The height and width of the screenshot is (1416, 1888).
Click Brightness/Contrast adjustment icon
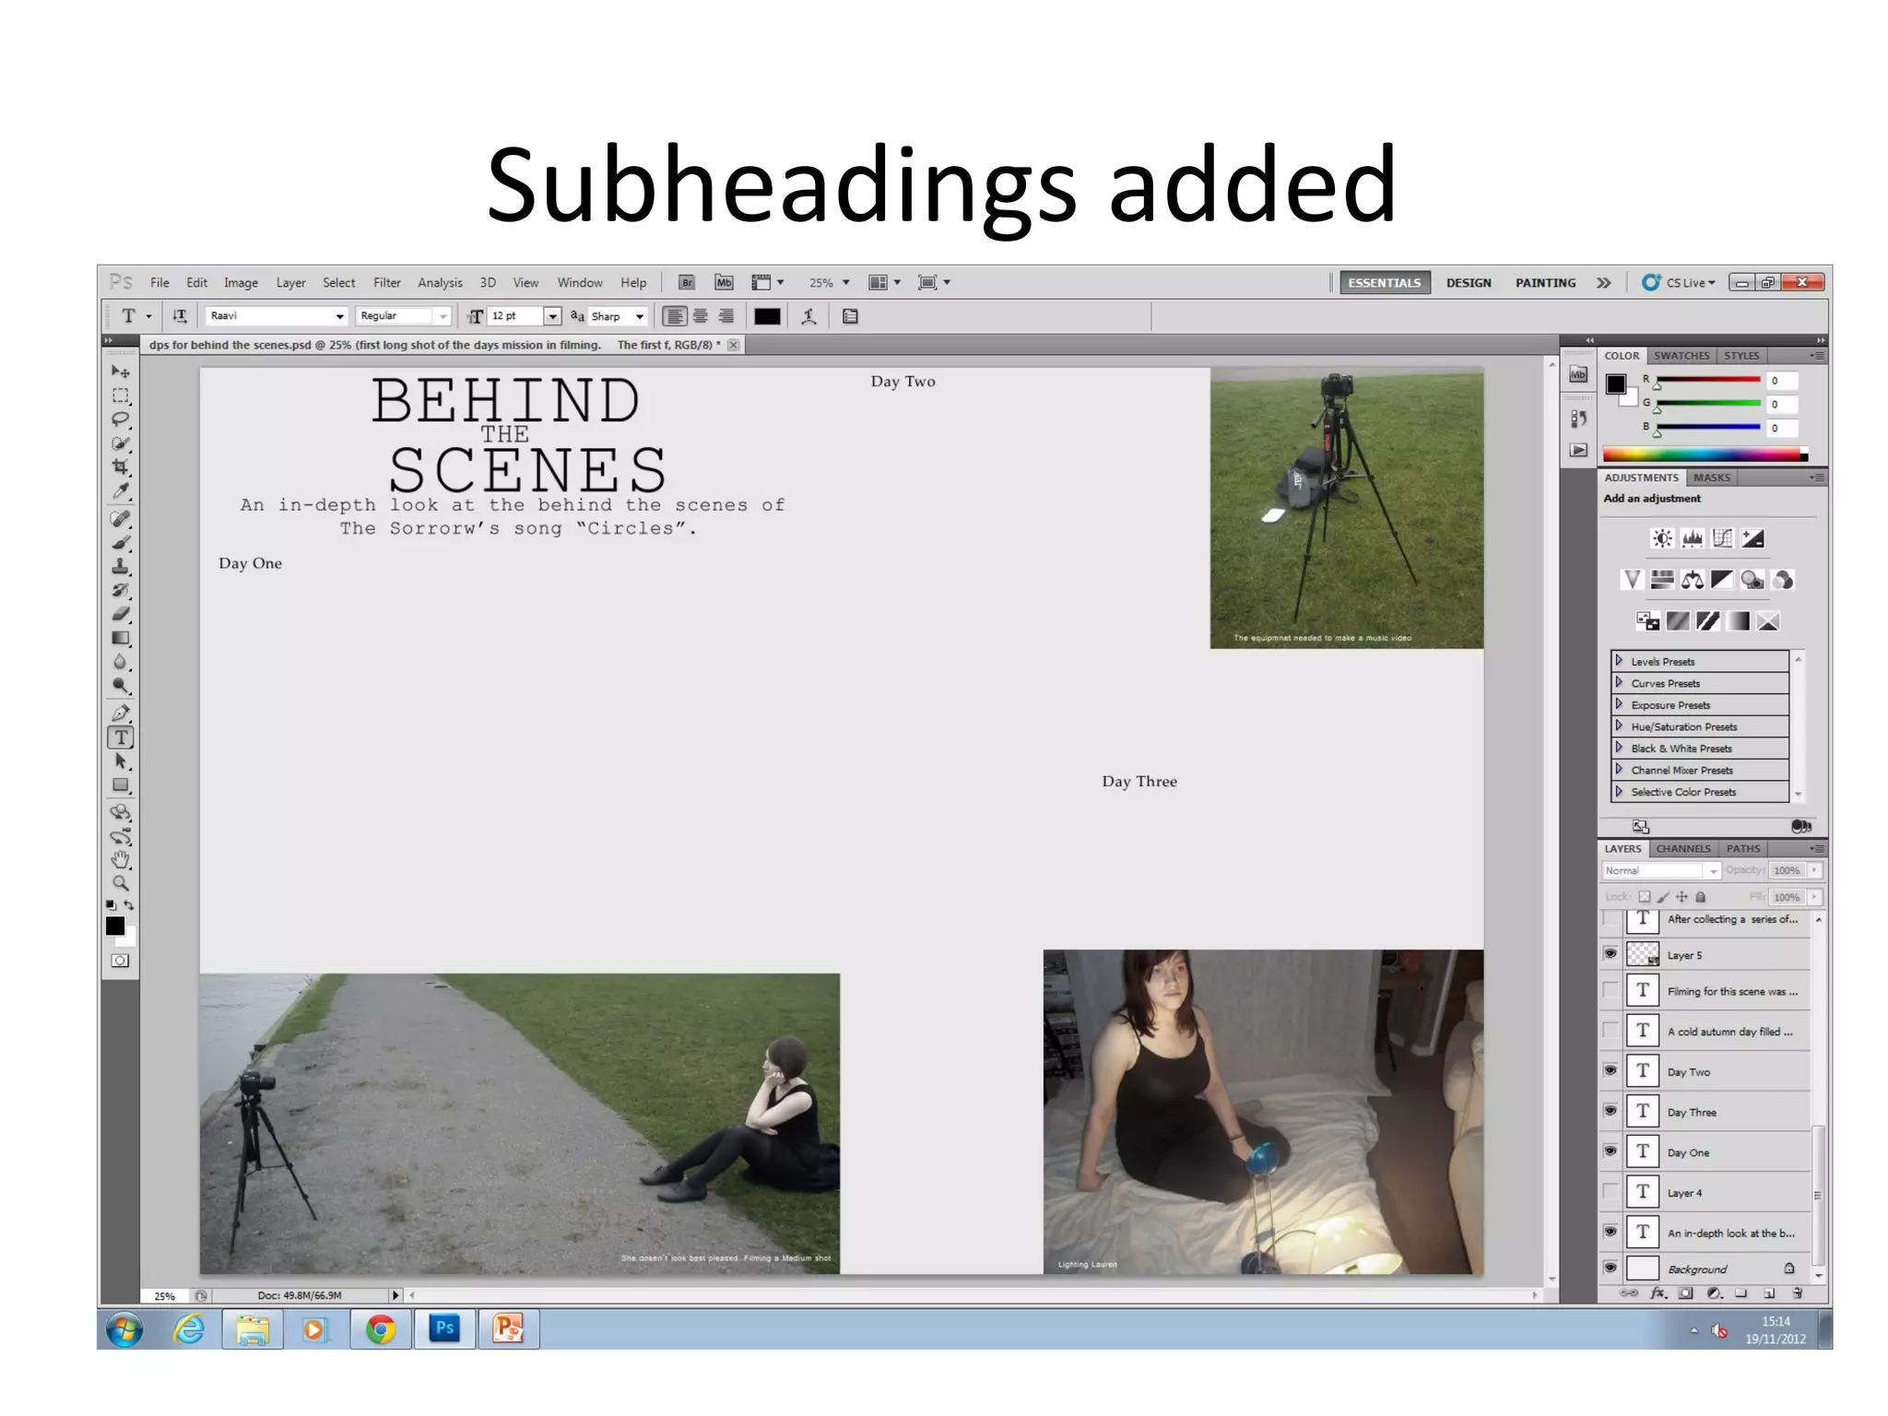pyautogui.click(x=1662, y=538)
